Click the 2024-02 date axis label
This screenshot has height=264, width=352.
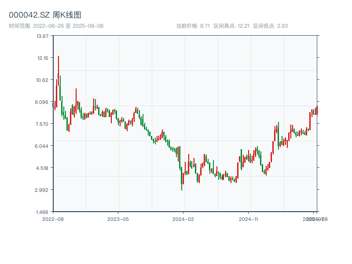[183, 219]
